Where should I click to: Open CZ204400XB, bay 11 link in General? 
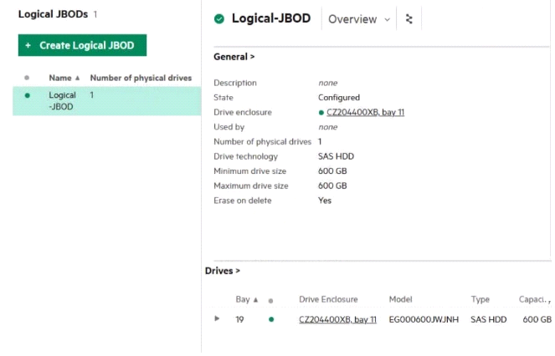point(365,112)
